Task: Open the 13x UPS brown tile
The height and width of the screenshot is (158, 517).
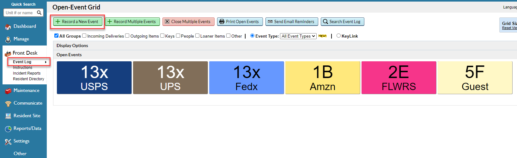Action: 170,78
